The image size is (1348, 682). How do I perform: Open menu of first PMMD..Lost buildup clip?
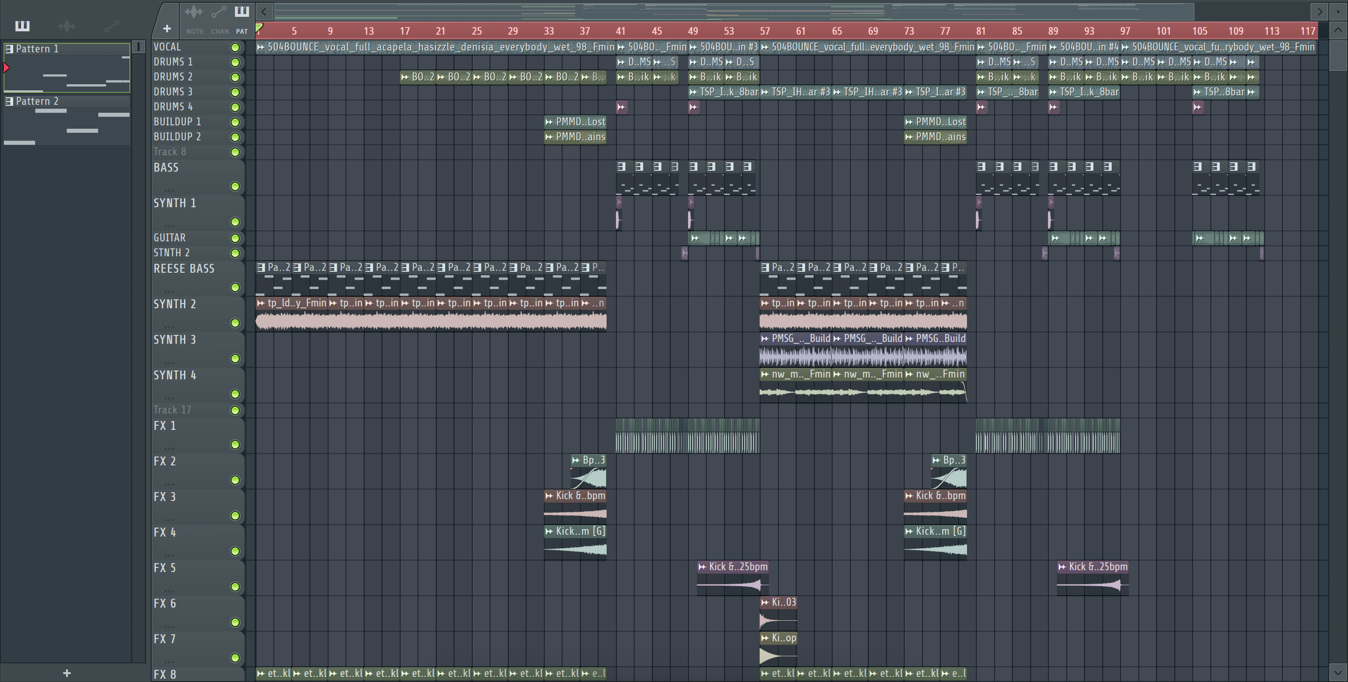click(549, 122)
